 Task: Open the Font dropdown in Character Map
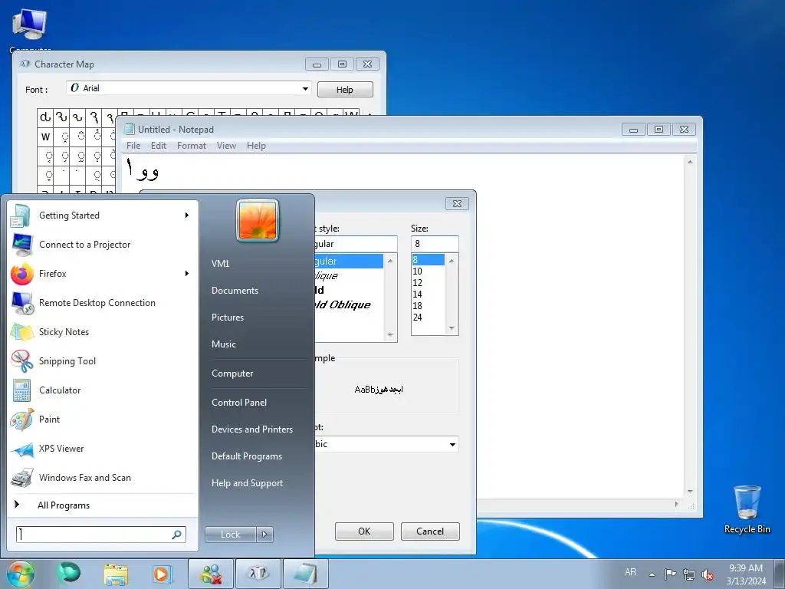point(305,89)
